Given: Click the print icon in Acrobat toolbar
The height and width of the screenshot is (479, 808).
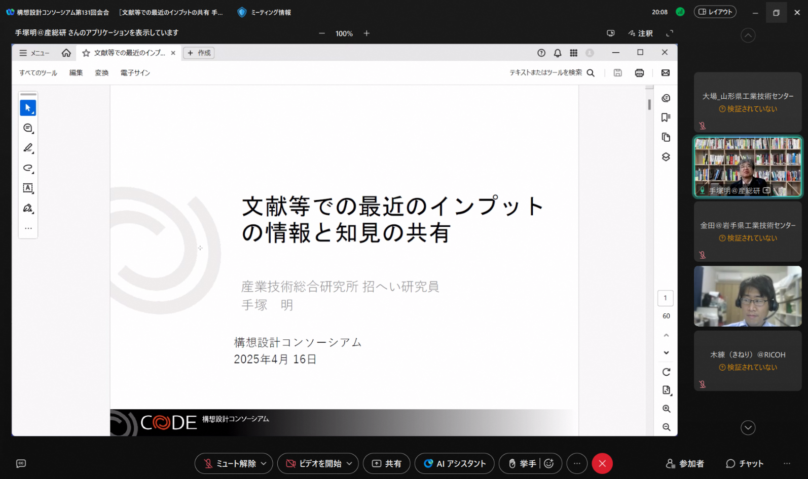Looking at the screenshot, I should [x=639, y=73].
